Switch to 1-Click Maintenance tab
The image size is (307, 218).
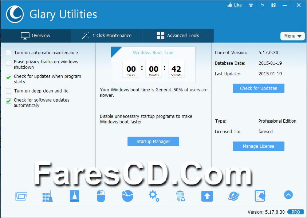(x=107, y=36)
